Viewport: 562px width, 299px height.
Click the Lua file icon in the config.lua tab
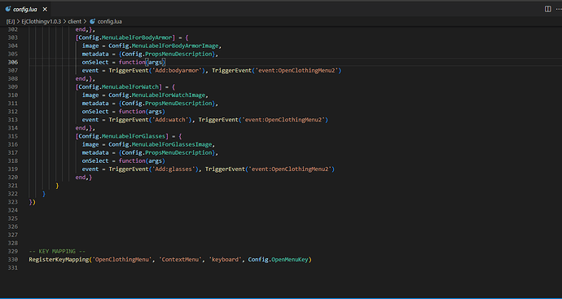click(x=8, y=9)
